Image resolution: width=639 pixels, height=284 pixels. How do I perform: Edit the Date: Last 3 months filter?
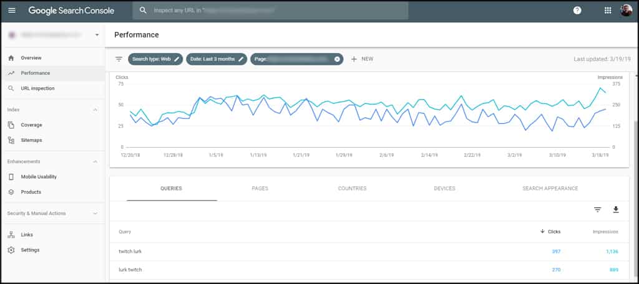click(217, 59)
